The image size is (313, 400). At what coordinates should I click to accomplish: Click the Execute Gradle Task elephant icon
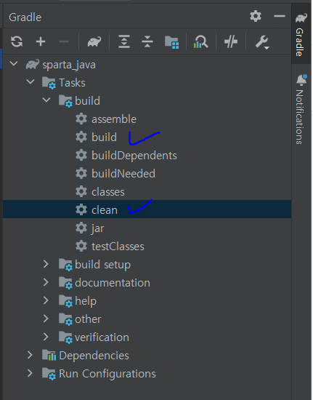tap(94, 41)
